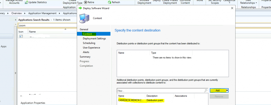Go to Alerts wizard step

pyautogui.click(x=86, y=52)
